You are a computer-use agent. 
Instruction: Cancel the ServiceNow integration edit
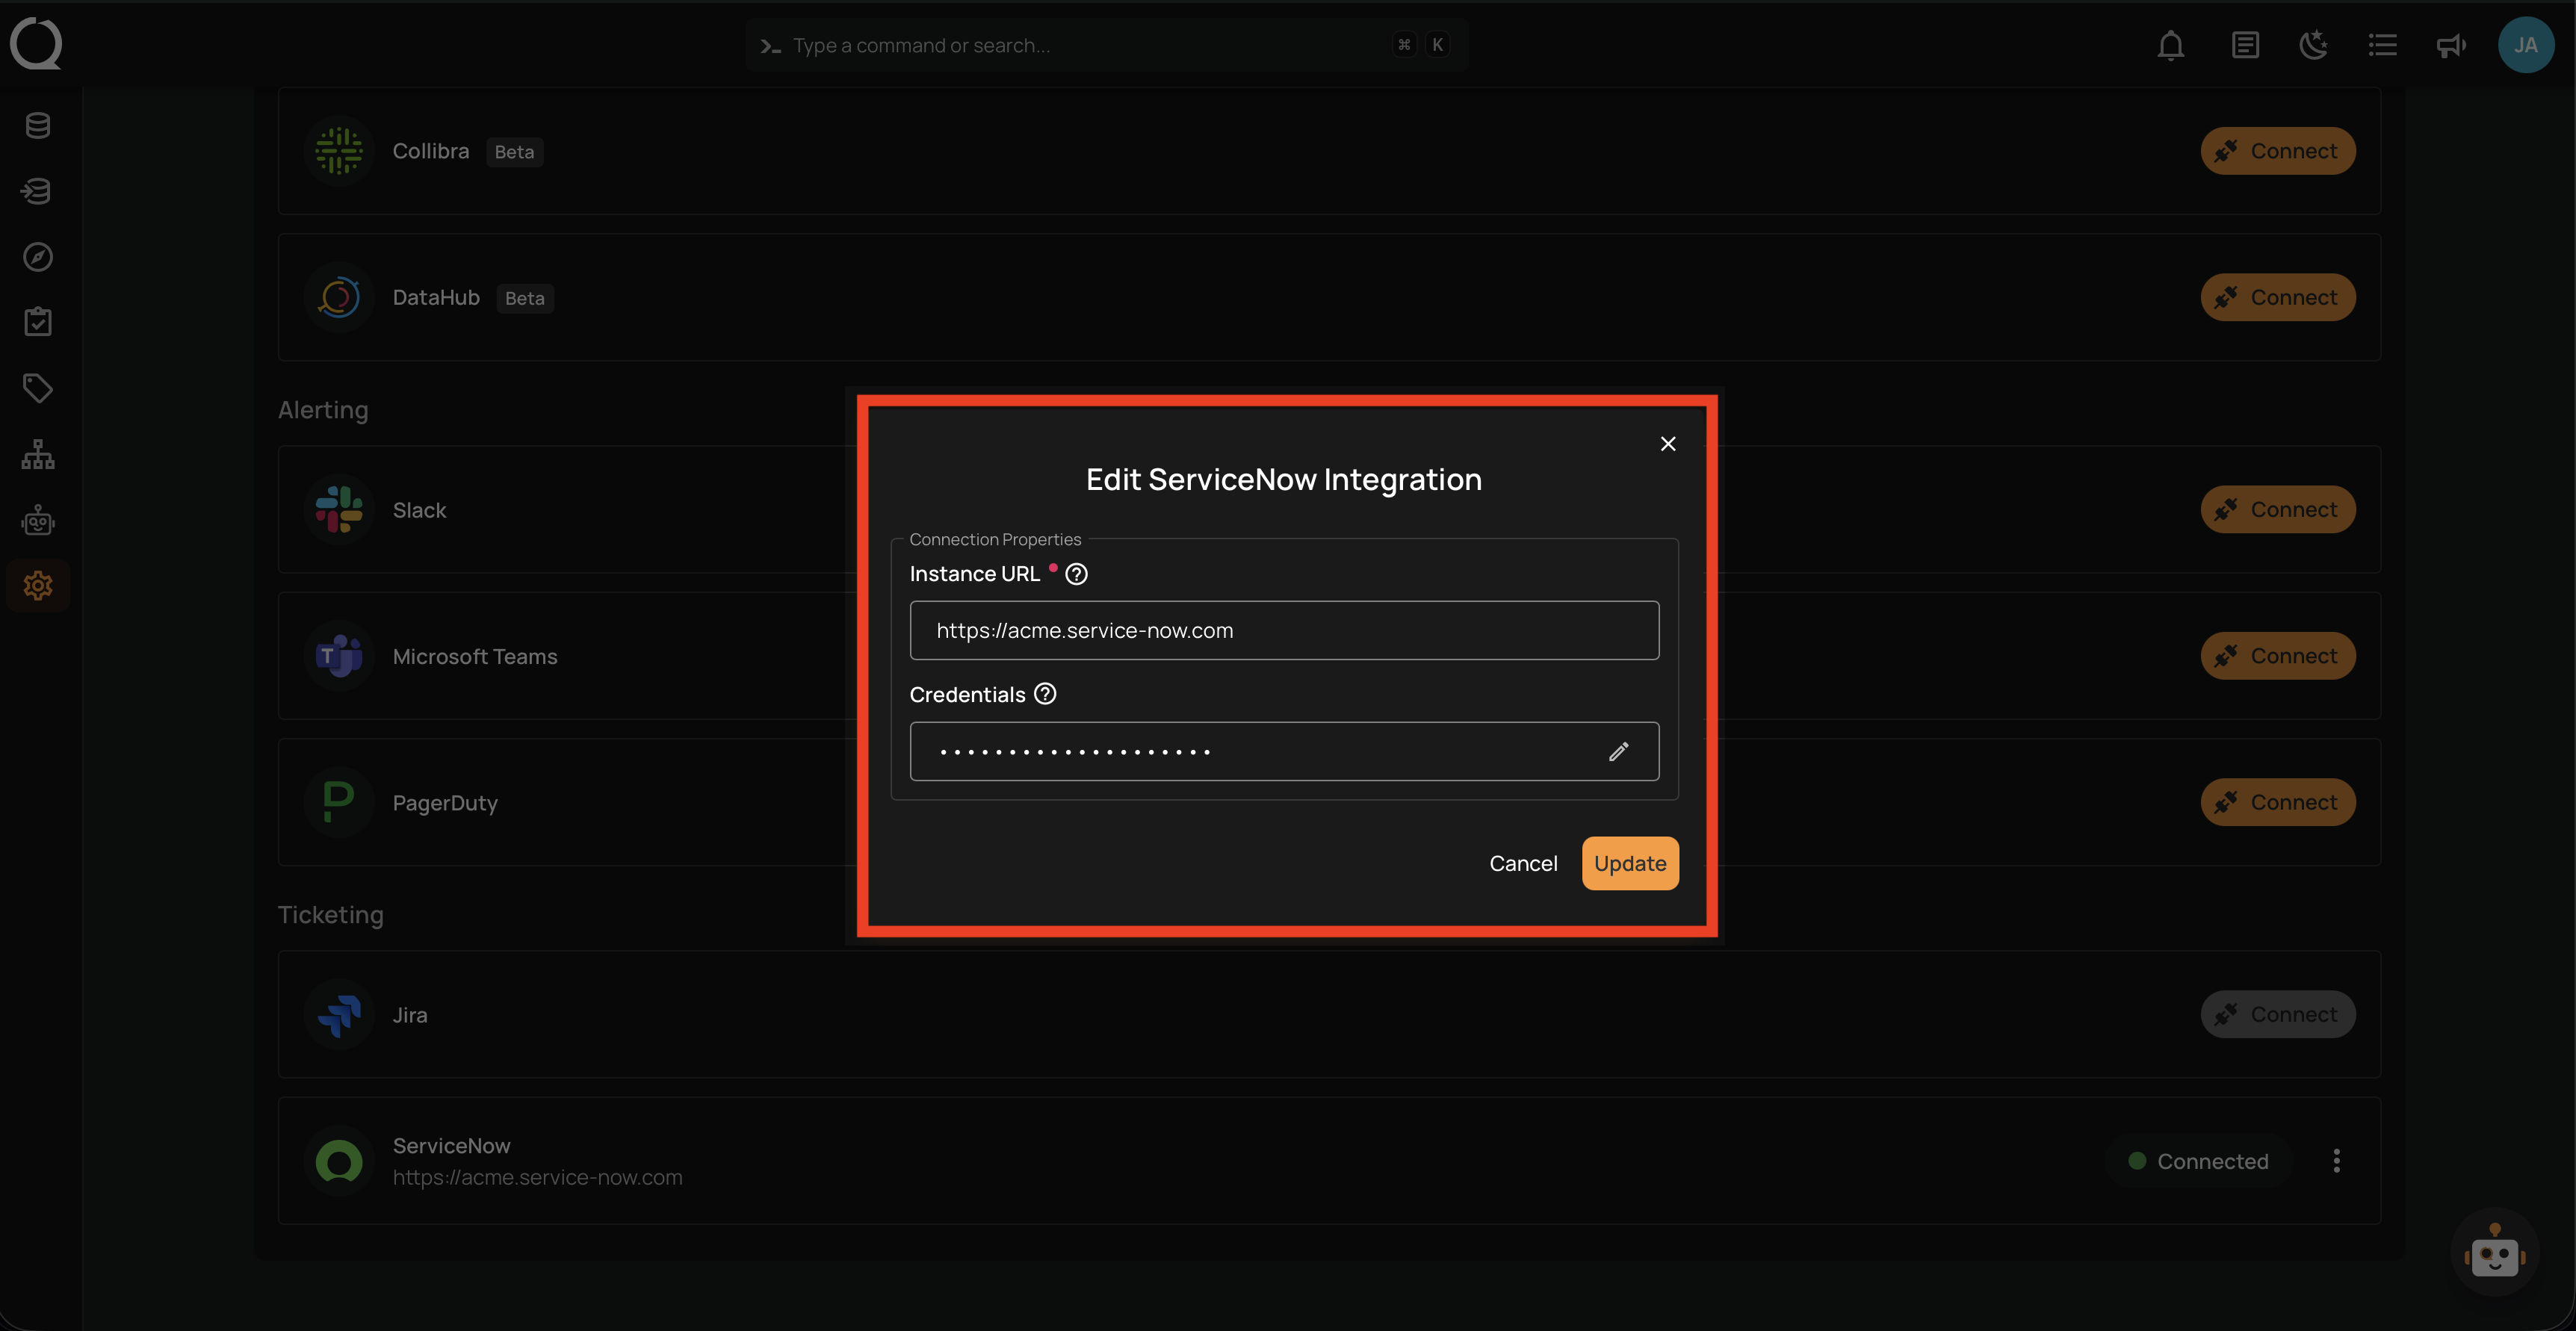(1523, 863)
